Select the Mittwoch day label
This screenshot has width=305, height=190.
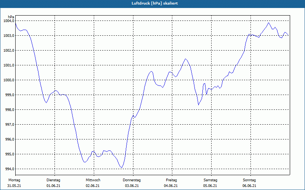point(93,180)
